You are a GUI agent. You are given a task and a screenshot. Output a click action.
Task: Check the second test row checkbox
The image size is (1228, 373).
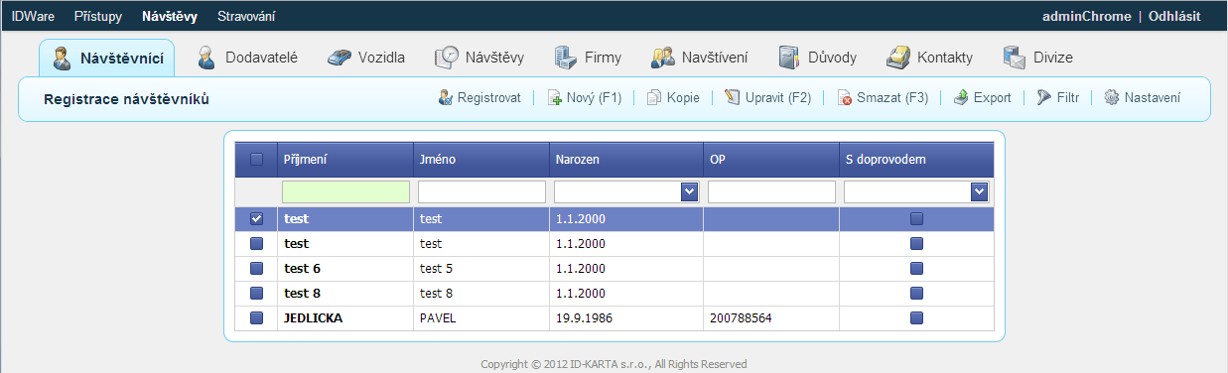point(256,243)
